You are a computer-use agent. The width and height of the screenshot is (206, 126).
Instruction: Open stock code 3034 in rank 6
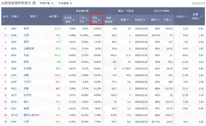click(14, 62)
